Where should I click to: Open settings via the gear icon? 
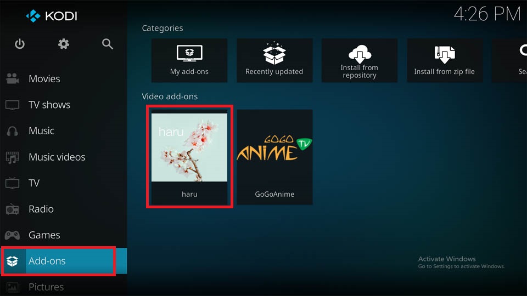click(x=64, y=44)
